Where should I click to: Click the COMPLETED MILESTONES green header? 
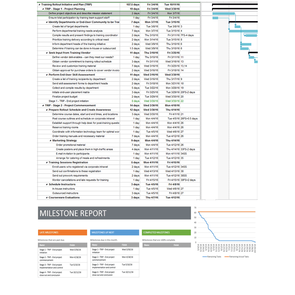coord(166,233)
